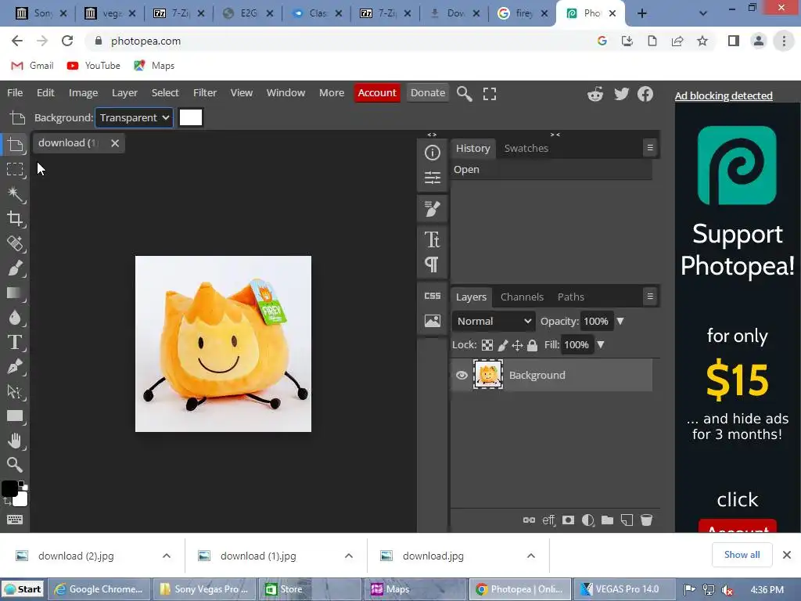Open the Layer menu
801x601 pixels.
tap(124, 93)
